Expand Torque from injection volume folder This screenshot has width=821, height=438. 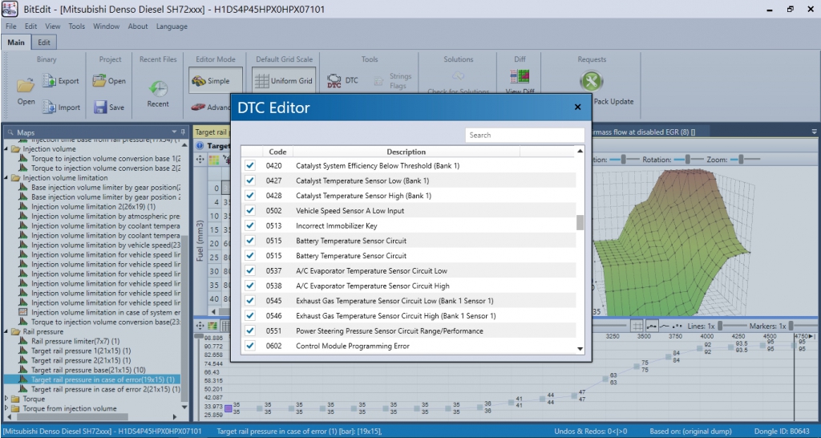[6, 408]
